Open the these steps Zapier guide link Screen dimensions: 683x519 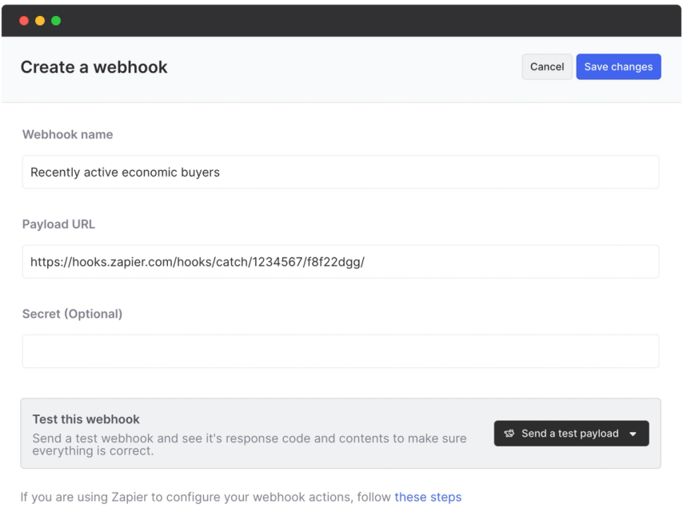(x=428, y=497)
